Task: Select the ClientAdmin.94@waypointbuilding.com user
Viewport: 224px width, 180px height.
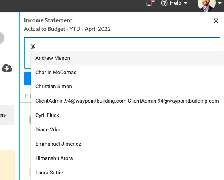Action: coord(127,101)
